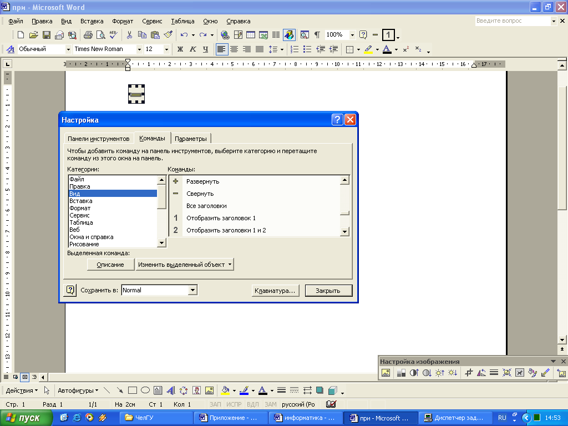Select the Insert WordArt icon in Drawing toolbar

click(171, 390)
